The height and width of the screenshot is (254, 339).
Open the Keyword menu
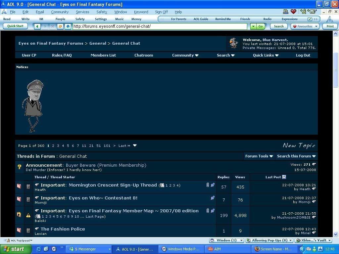[141, 12]
